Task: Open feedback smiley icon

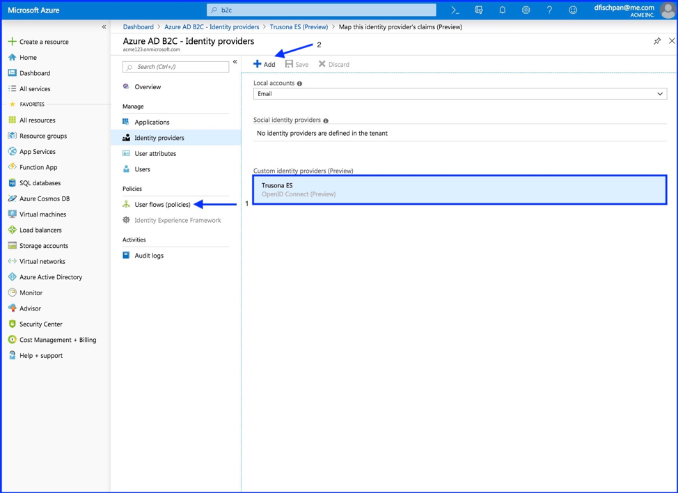Action: click(x=573, y=10)
